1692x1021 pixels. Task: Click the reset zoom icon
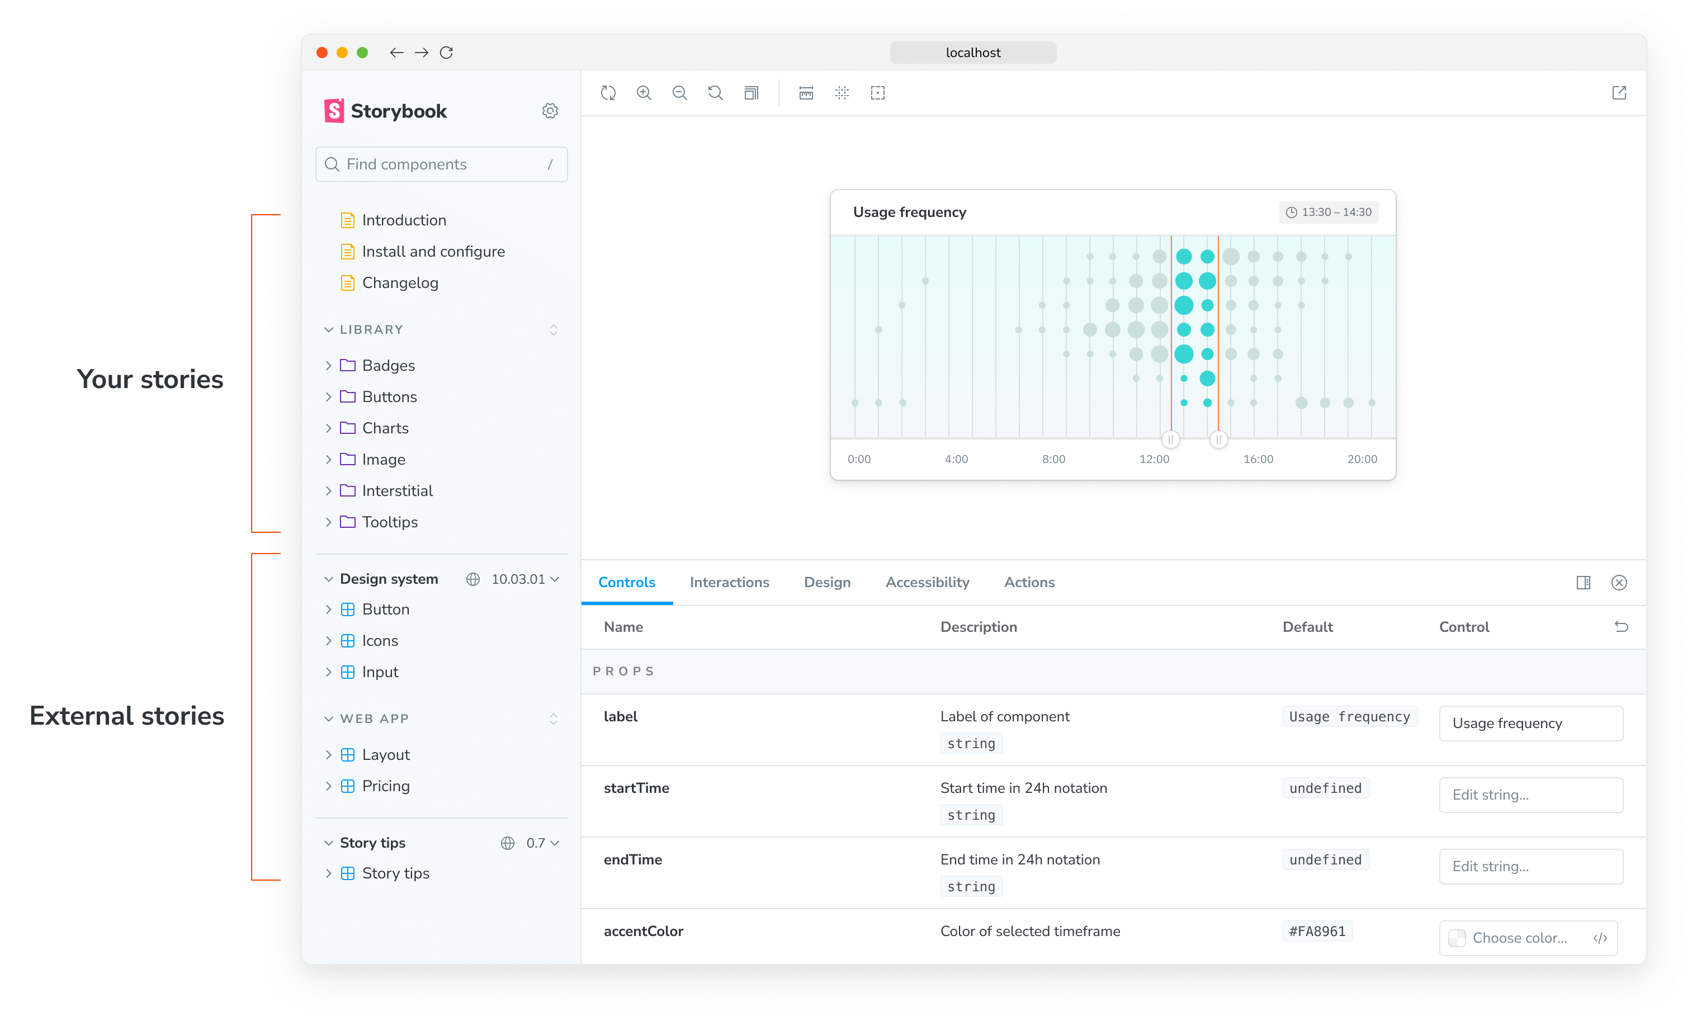click(x=715, y=93)
